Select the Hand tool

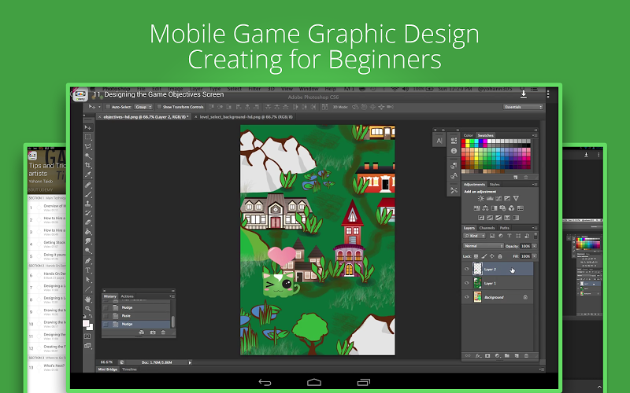coord(88,299)
